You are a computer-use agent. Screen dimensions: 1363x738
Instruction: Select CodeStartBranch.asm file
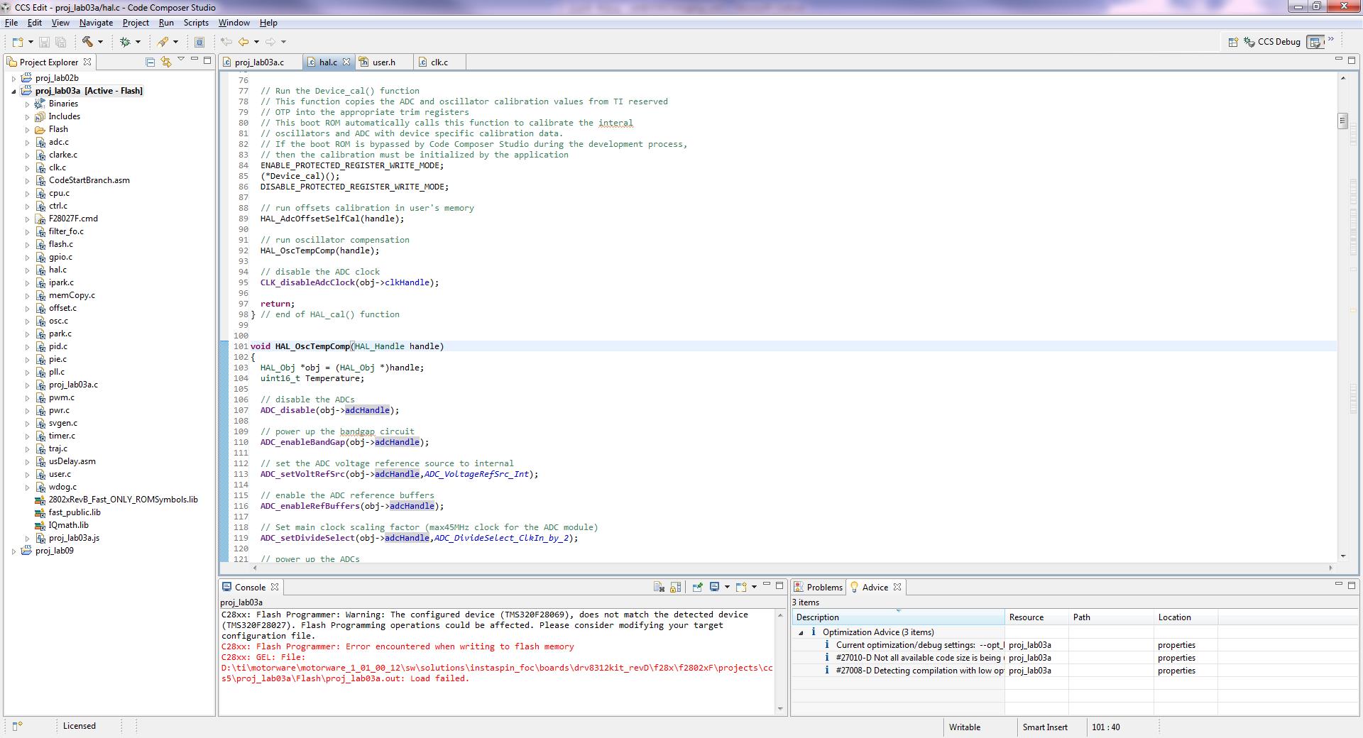coord(89,180)
